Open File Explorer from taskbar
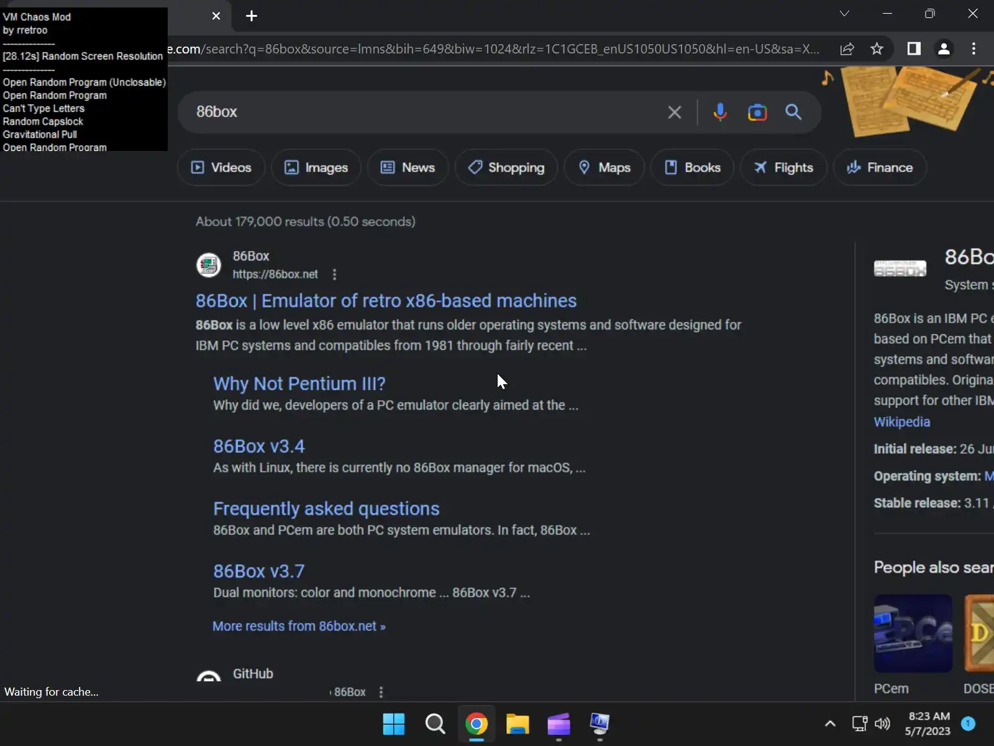The width and height of the screenshot is (994, 746). tap(518, 724)
